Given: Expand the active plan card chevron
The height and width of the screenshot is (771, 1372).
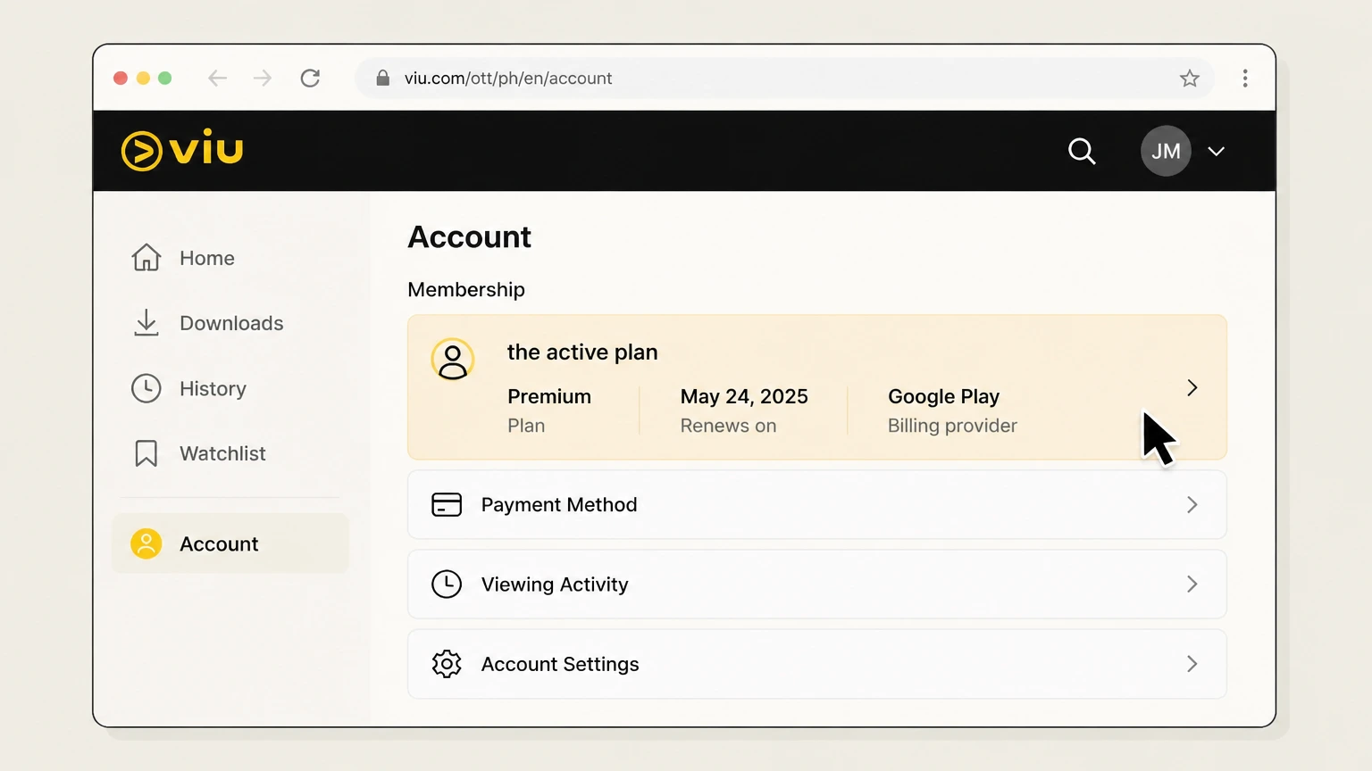Looking at the screenshot, I should point(1192,387).
